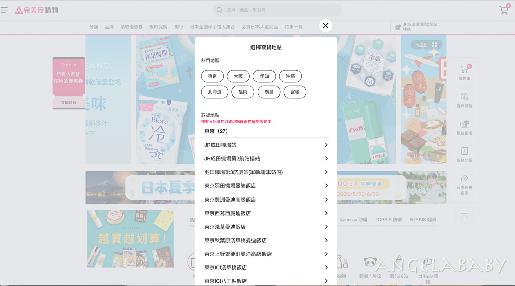Select 福岡 popular region
The height and width of the screenshot is (286, 515).
coord(243,92)
